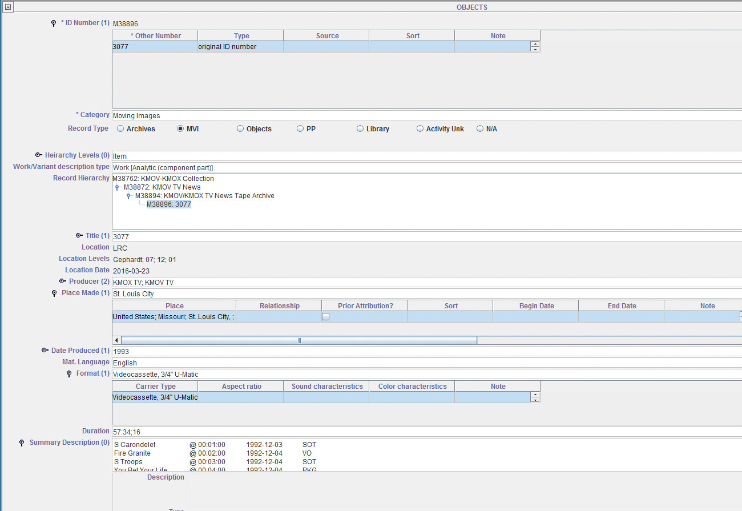Click the Begin Date column header
Screen dimensions: 742x511
[536, 306]
